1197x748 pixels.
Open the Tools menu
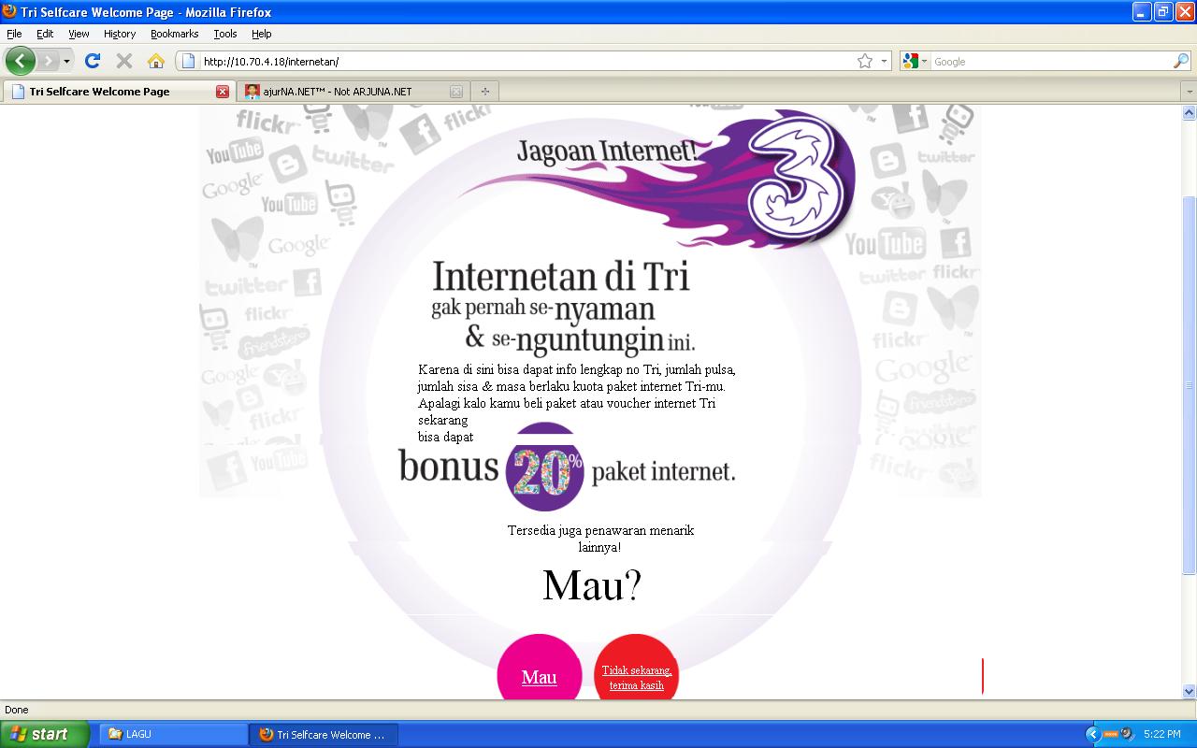pos(225,34)
